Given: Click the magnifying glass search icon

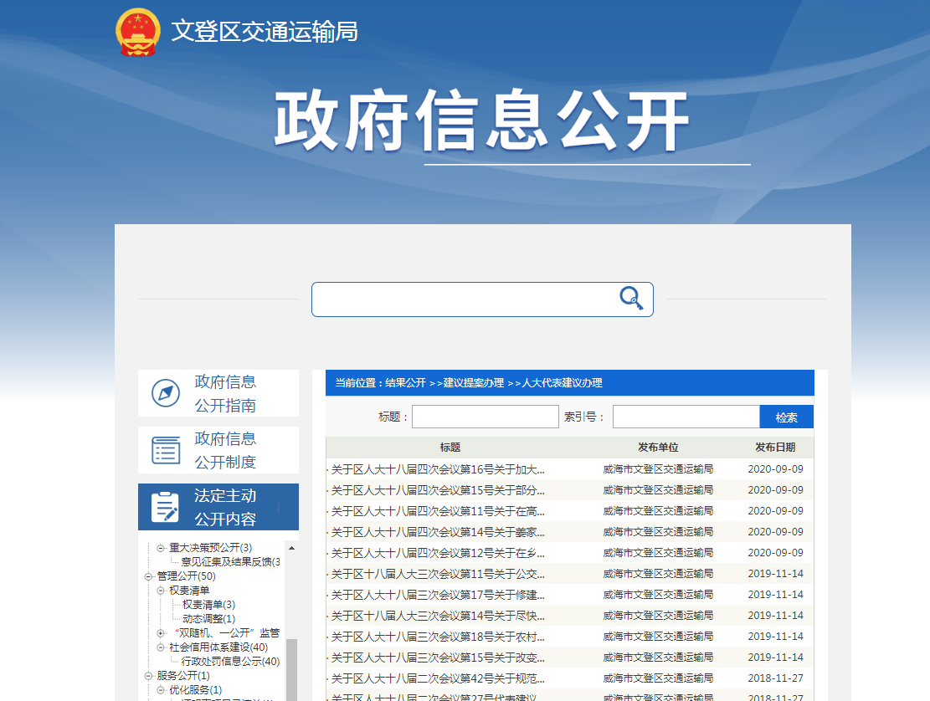Looking at the screenshot, I should 630,299.
